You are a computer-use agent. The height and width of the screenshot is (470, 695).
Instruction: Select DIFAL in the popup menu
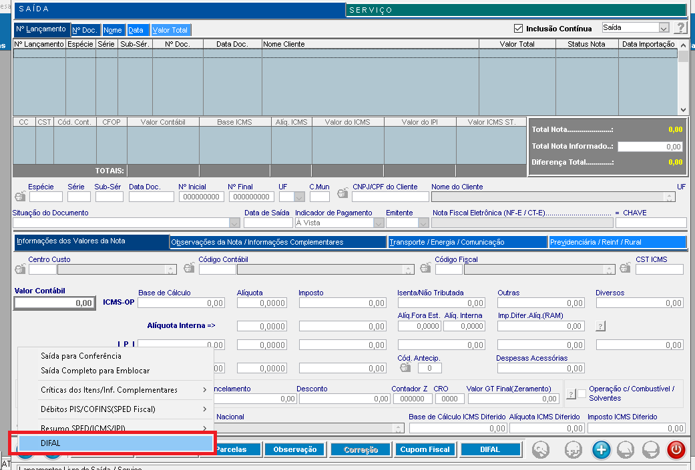coord(115,443)
